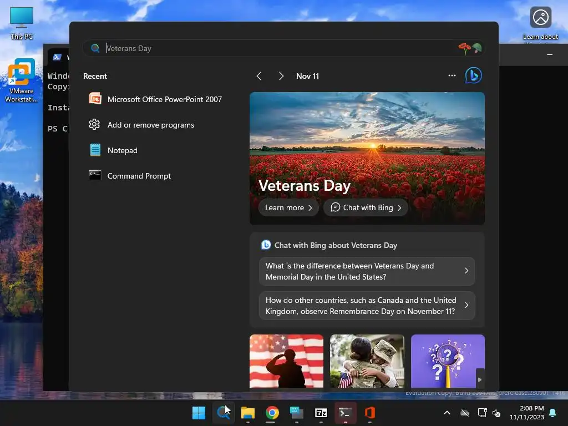Open saluting soldier flag thumbnail
568x426 pixels.
286,361
